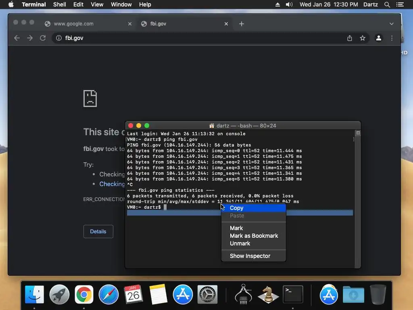Click the second blue Checking link
Viewport: 413px width, 310px height.
click(x=112, y=184)
